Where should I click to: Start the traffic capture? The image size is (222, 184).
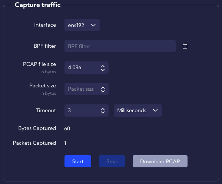tap(78, 161)
